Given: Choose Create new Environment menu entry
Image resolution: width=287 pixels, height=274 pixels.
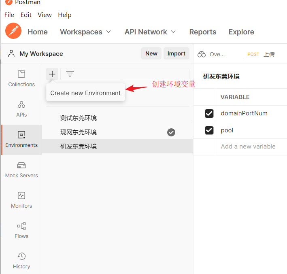Looking at the screenshot, I should [x=85, y=93].
